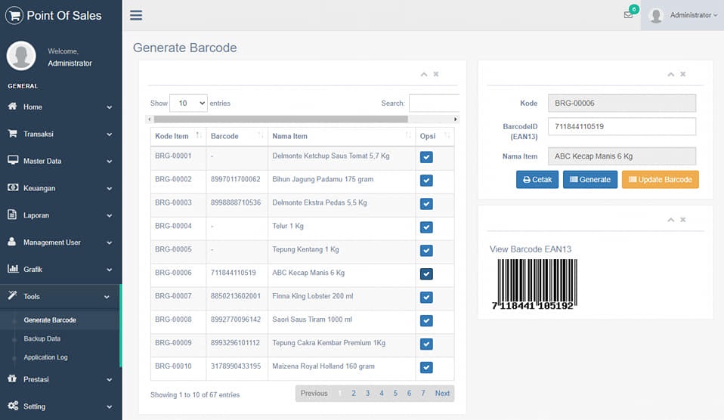
Task: Click the Transaksi cart icon
Action: click(x=12, y=134)
